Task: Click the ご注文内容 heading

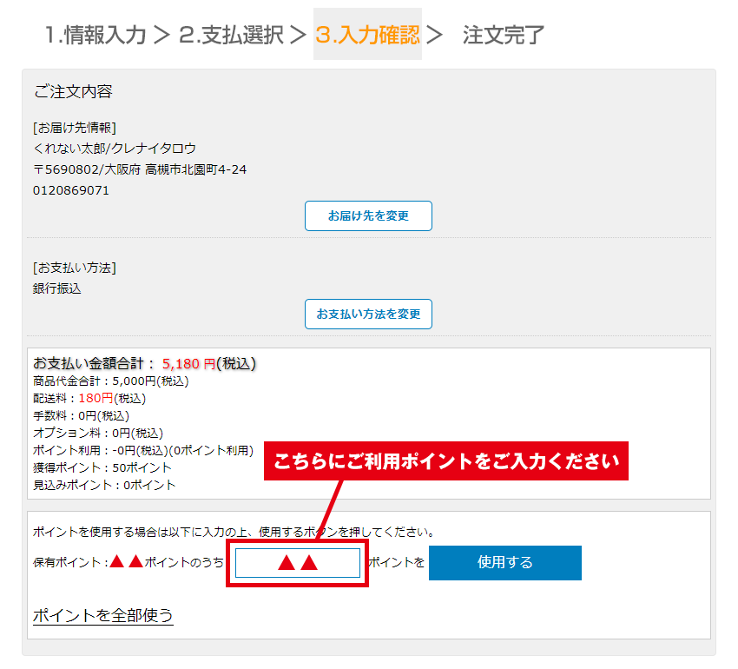Action: (x=73, y=91)
